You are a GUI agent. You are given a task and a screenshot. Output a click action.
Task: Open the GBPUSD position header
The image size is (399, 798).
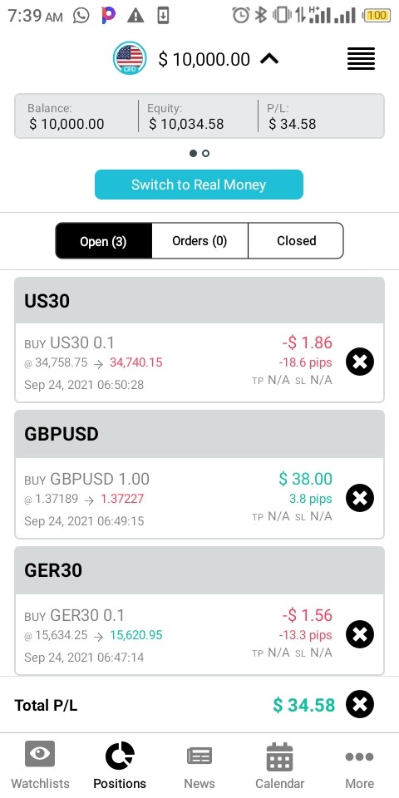(199, 434)
